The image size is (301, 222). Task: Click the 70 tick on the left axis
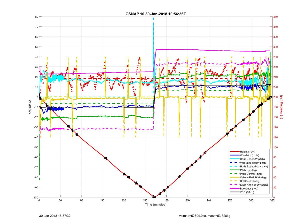36,27
